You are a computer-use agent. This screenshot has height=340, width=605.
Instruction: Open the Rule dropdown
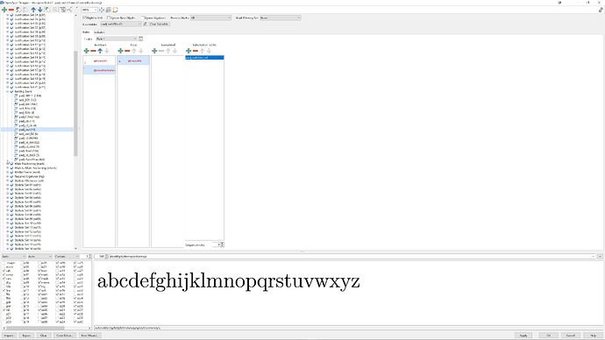tap(117, 39)
